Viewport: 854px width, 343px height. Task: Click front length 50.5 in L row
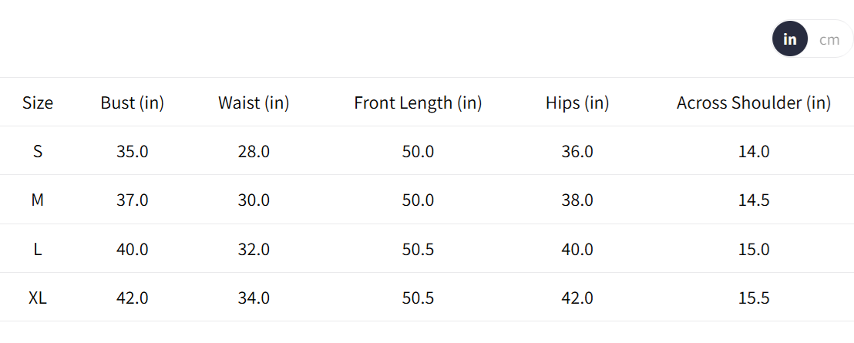pyautogui.click(x=418, y=249)
